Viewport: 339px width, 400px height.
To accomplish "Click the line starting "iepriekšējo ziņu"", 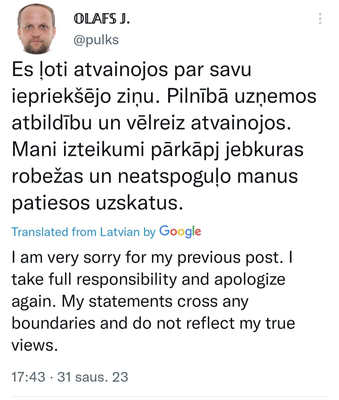I will pos(164,97).
